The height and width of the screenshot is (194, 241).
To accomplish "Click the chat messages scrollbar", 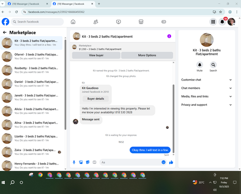I will (174, 119).
